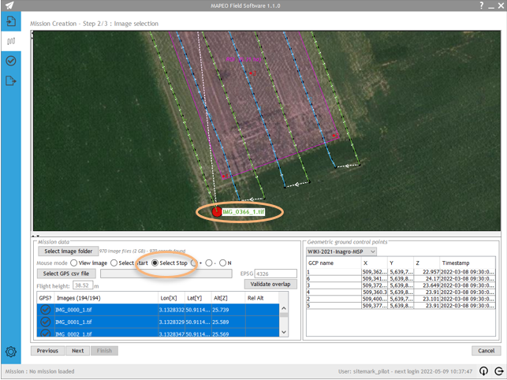Open the import mission icon in sidebar
This screenshot has height=380, width=507.
11,21
